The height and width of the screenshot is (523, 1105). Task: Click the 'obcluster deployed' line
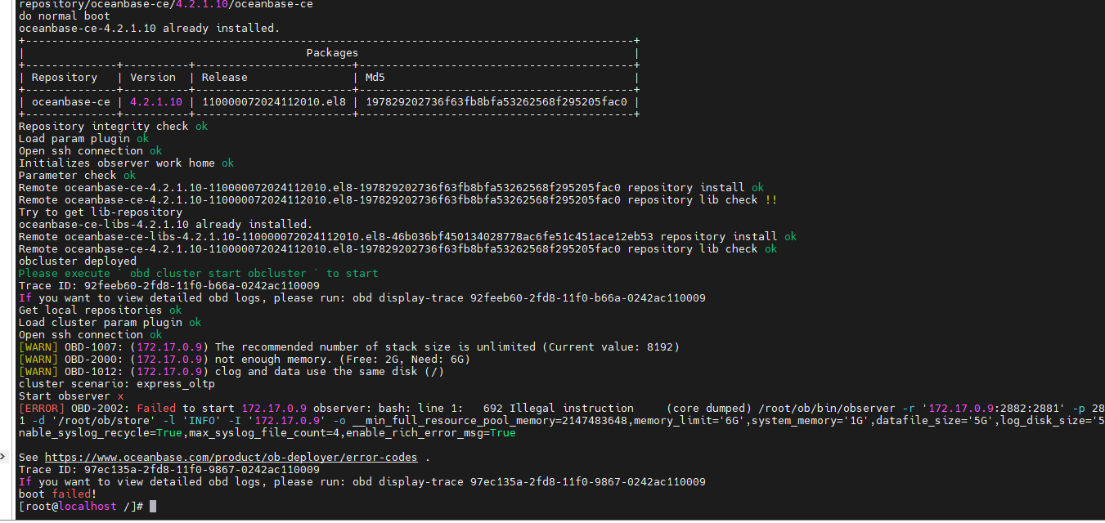point(78,261)
